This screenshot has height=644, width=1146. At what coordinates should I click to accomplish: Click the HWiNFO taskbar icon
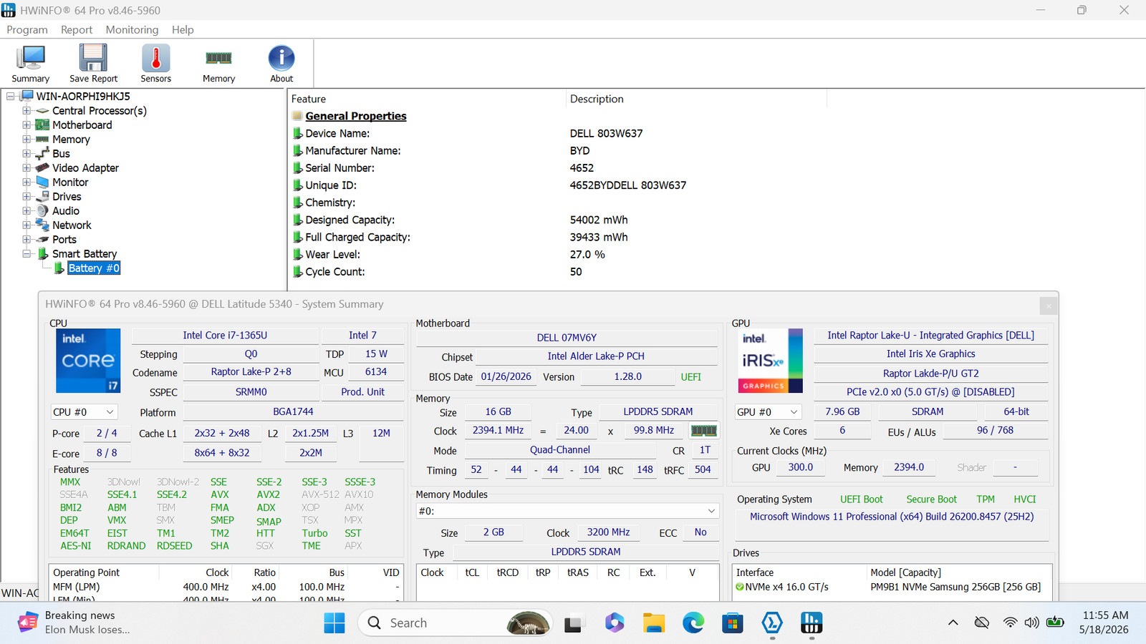point(811,623)
